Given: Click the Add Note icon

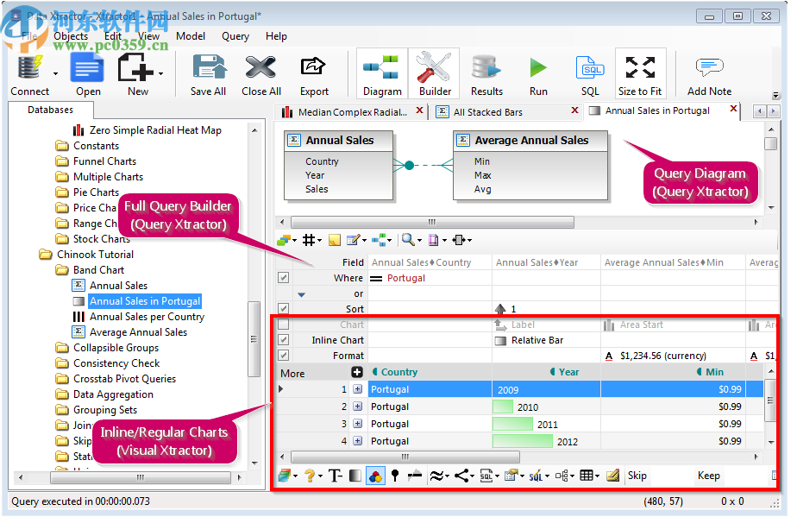Looking at the screenshot, I should point(709,67).
